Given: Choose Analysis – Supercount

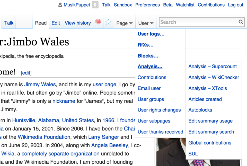Looking at the screenshot, I should [x=213, y=67].
